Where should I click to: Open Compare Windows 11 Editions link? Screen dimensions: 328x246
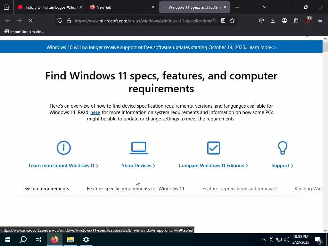(213, 166)
